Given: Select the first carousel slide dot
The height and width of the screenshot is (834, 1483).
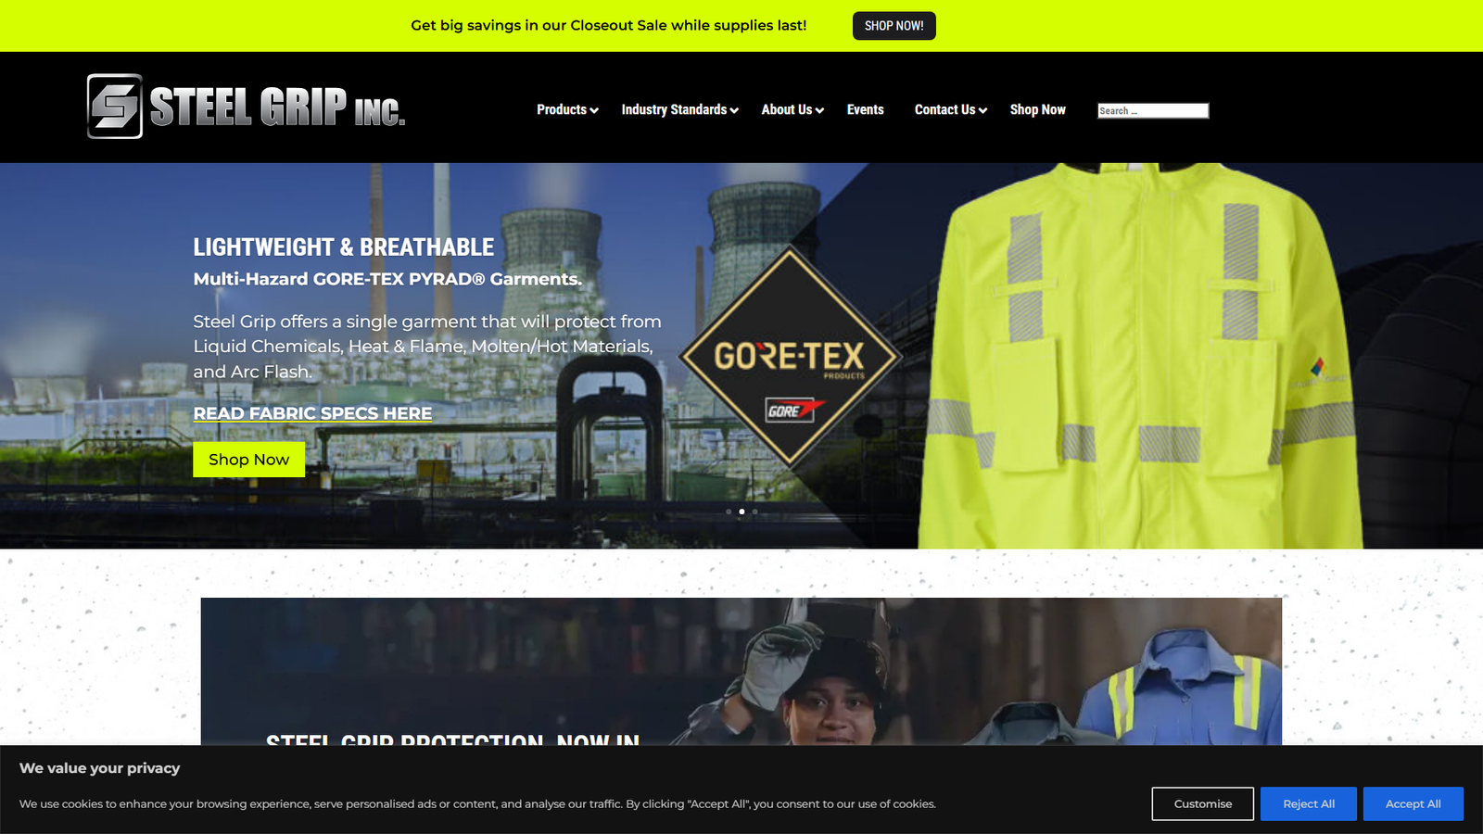Looking at the screenshot, I should click(729, 512).
